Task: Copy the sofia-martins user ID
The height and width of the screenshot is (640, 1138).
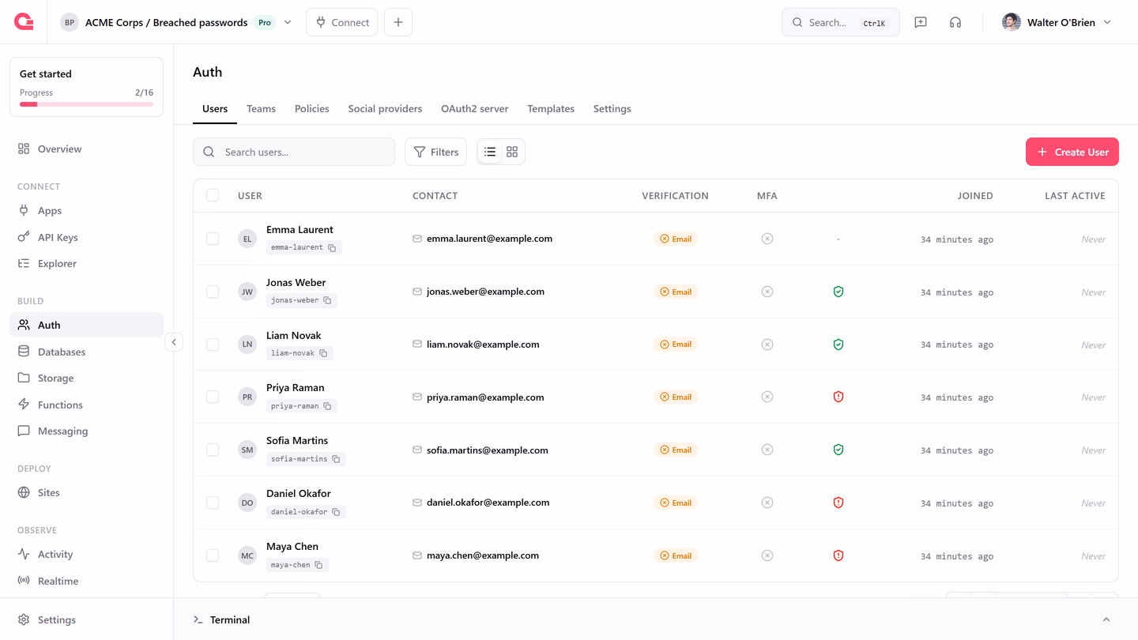Action: (336, 459)
